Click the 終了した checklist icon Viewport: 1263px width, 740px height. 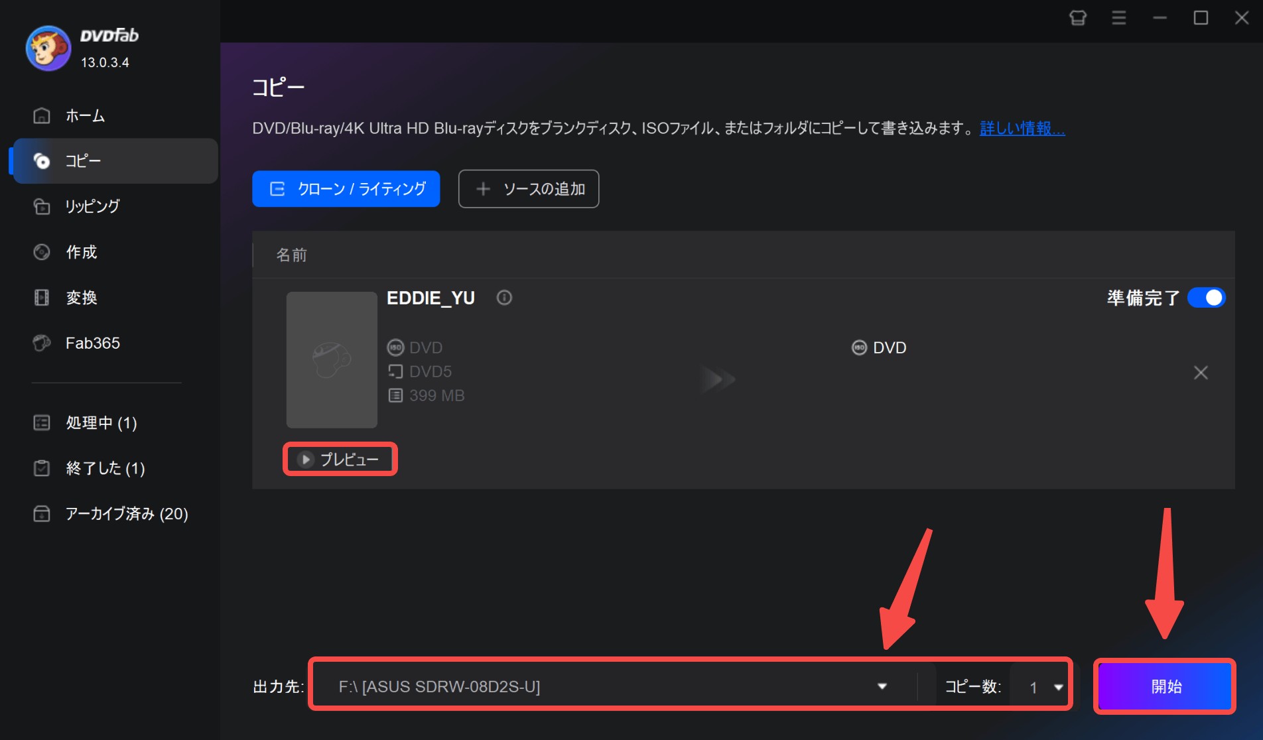42,468
